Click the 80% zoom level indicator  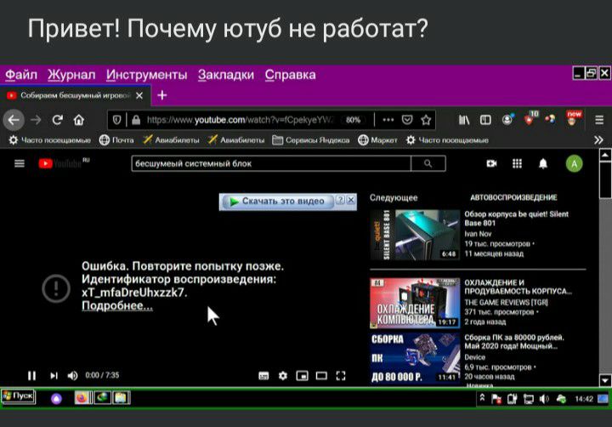(353, 120)
